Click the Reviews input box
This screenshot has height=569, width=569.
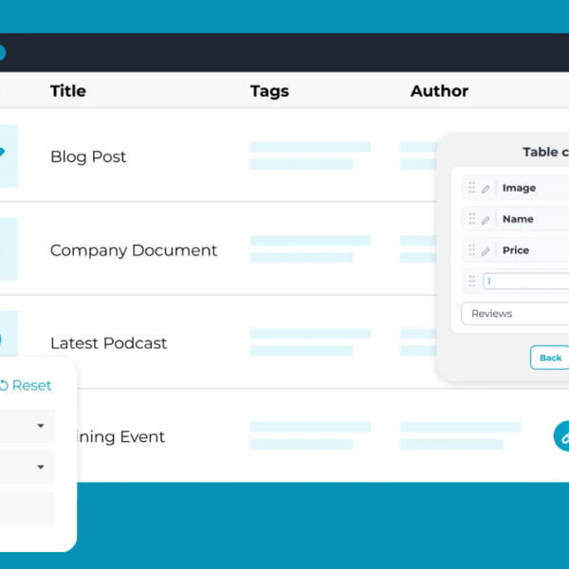tap(515, 314)
